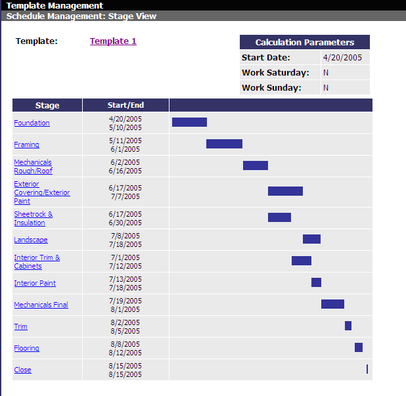Click the Start Date value 4/20/2005
Screen dimensions: 406x396
click(342, 57)
